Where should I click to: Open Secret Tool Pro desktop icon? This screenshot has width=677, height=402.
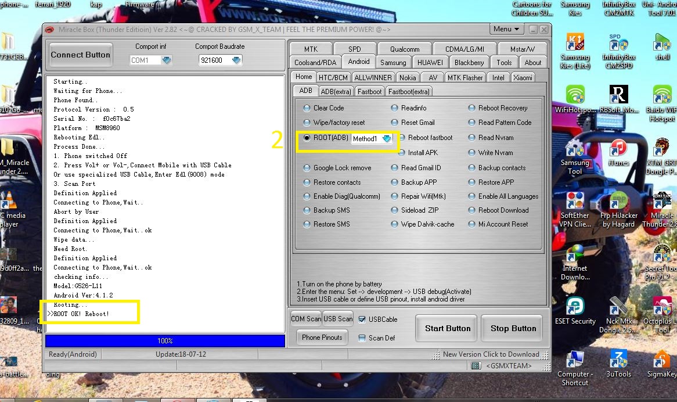click(661, 263)
